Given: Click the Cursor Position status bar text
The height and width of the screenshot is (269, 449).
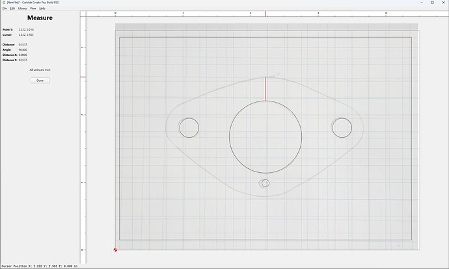Looking at the screenshot, I should point(40,266).
